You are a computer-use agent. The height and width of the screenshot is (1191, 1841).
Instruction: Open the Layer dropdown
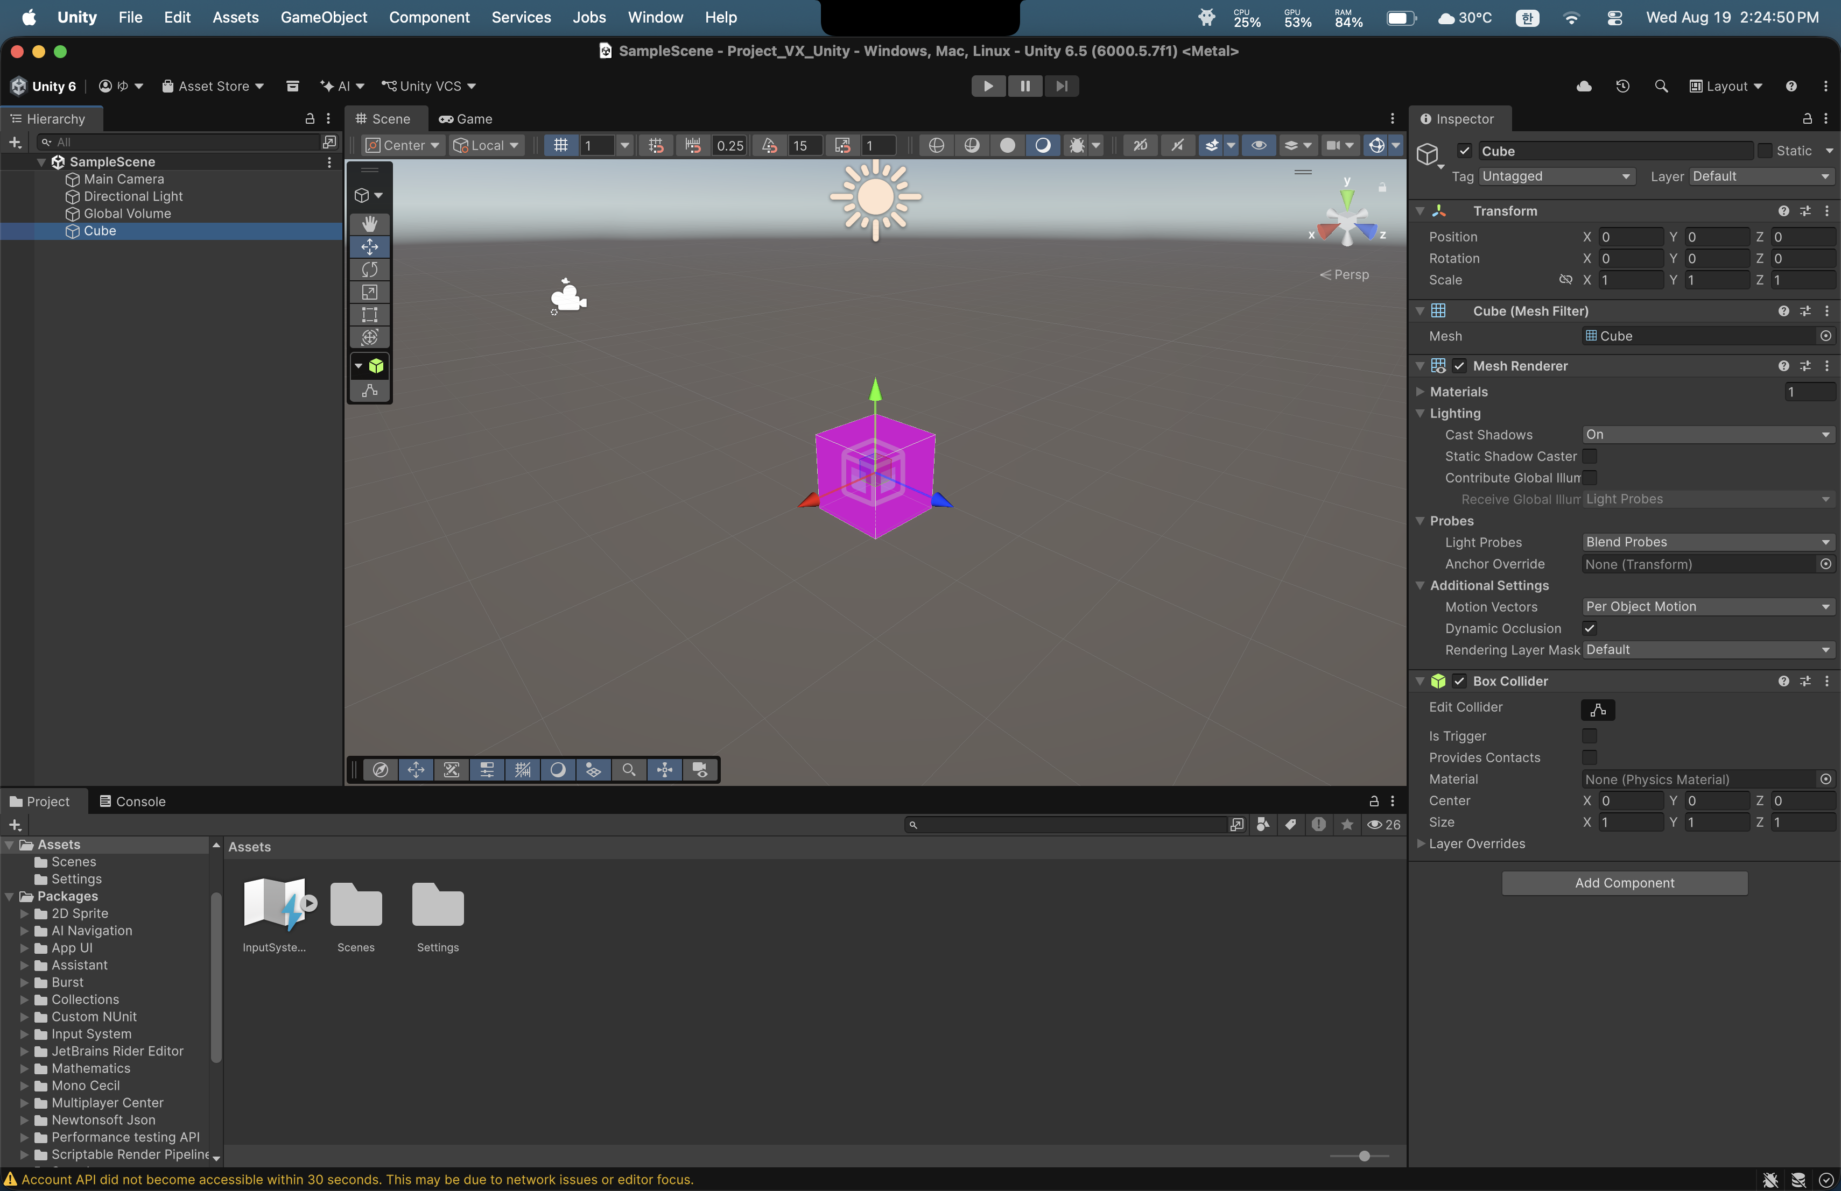click(1762, 176)
